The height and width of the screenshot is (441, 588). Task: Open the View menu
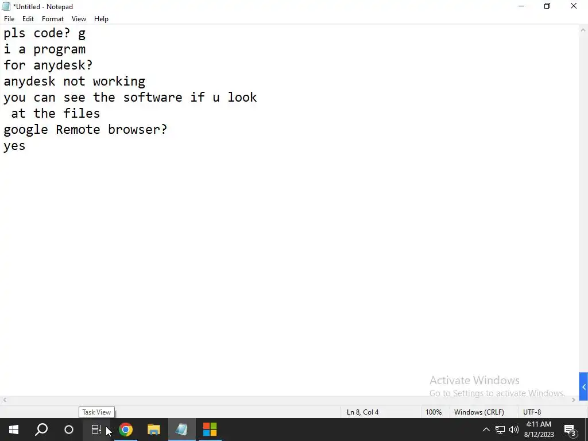click(79, 19)
